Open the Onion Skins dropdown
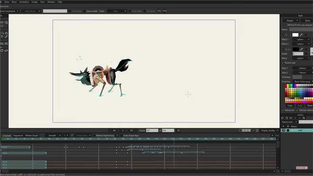This screenshot has width=313, height=176. tap(83, 136)
